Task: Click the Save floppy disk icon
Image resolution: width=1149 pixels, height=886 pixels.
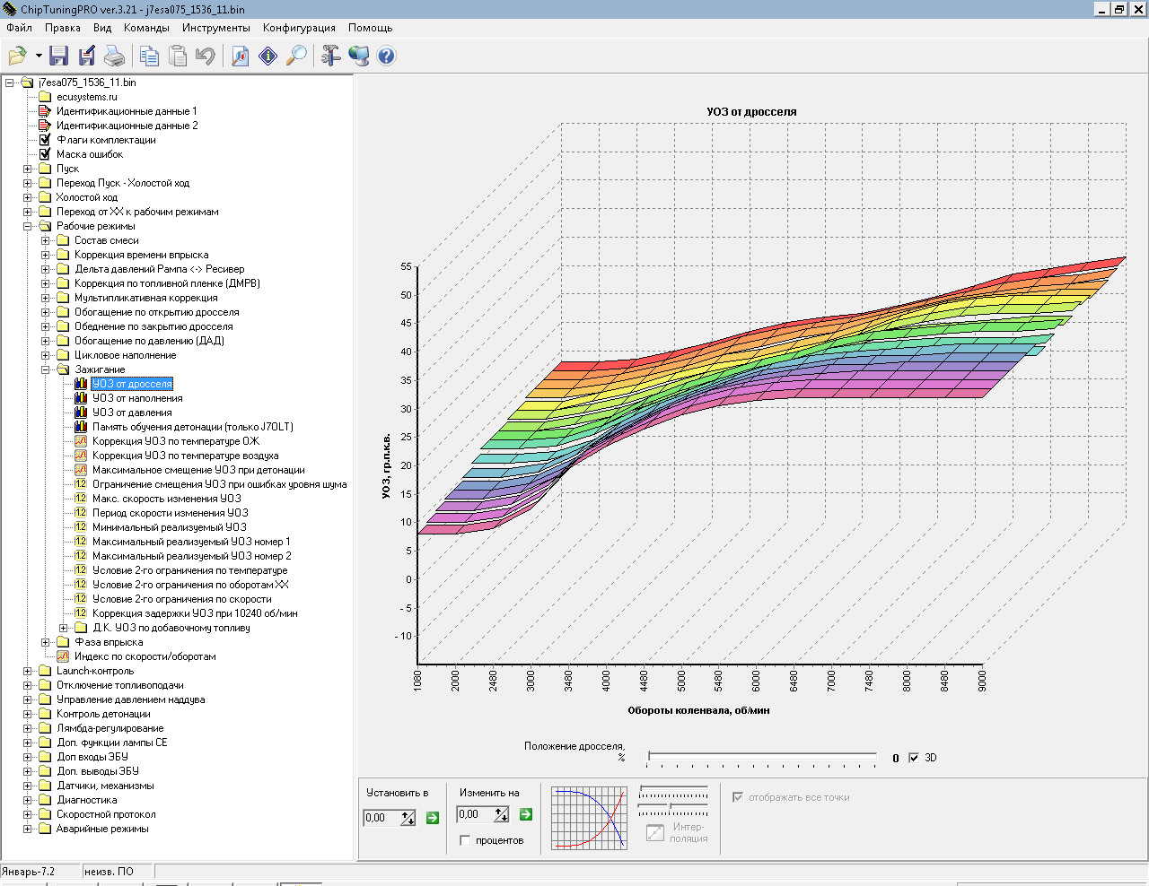Action: pos(58,56)
